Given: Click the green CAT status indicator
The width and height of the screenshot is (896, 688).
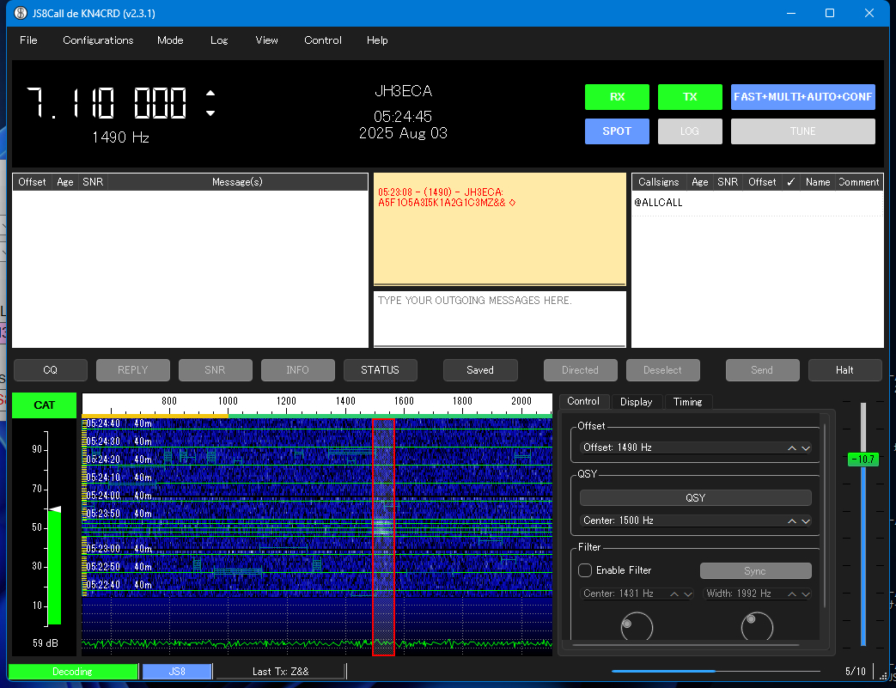Looking at the screenshot, I should coord(44,405).
